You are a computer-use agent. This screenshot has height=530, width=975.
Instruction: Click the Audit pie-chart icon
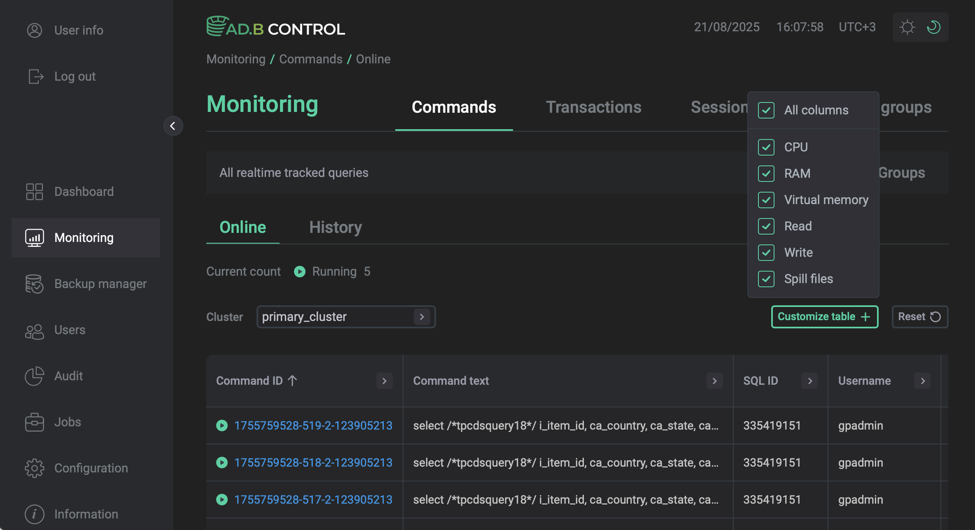[34, 376]
